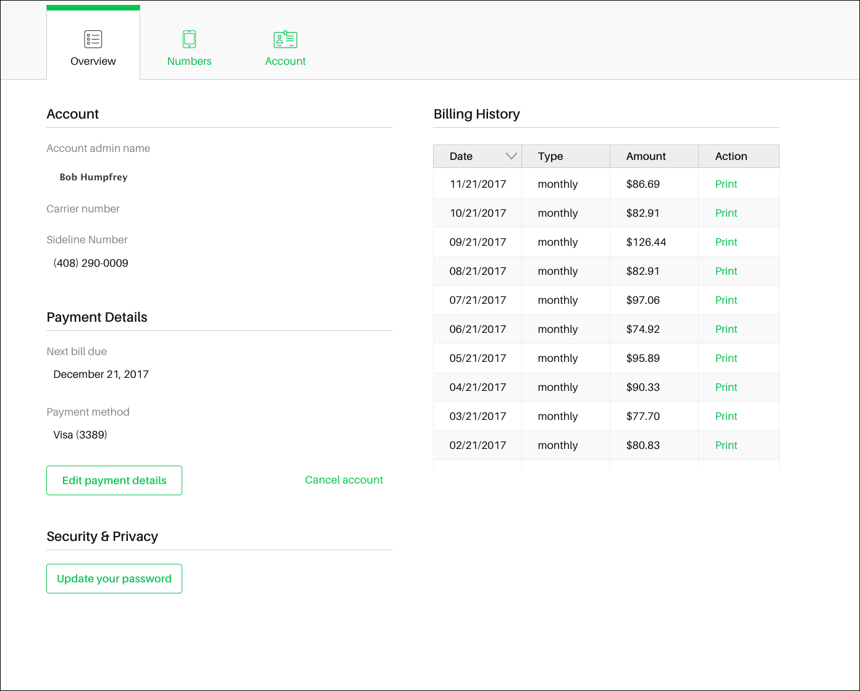Click monthly in the 10/21/2017 row
The width and height of the screenshot is (860, 691).
(558, 213)
